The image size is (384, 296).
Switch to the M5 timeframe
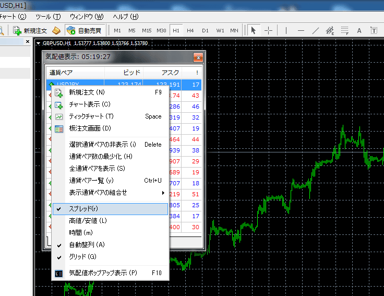[132, 31]
